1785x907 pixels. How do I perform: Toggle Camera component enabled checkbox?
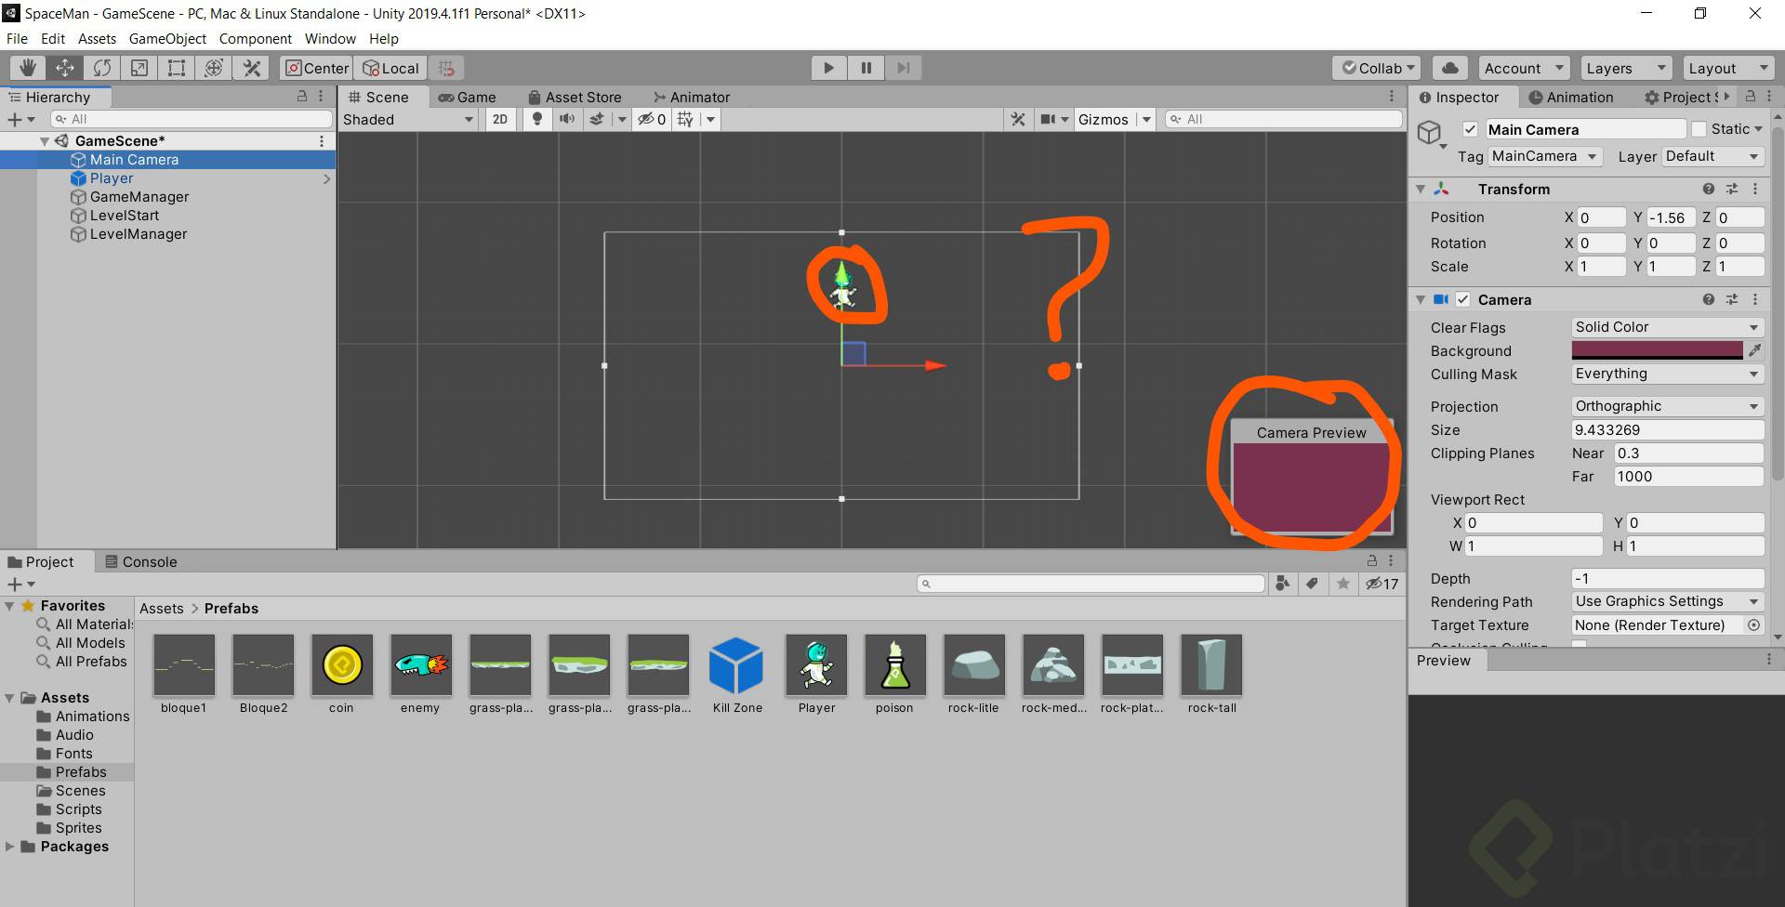[1463, 299]
